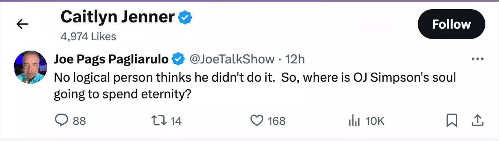Go back using the left arrow
Viewport: 499px width, 141px height.
22,24
